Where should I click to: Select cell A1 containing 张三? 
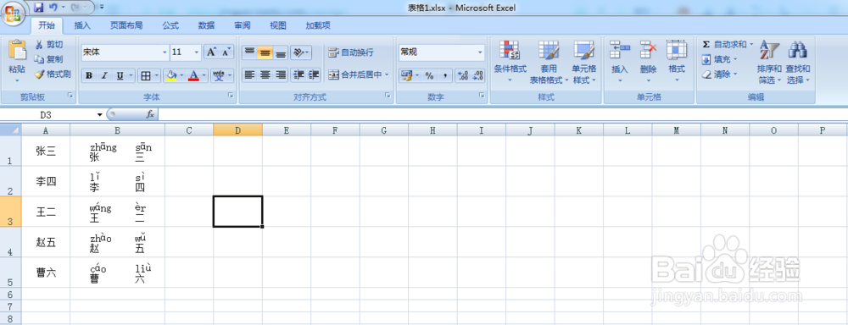click(46, 151)
